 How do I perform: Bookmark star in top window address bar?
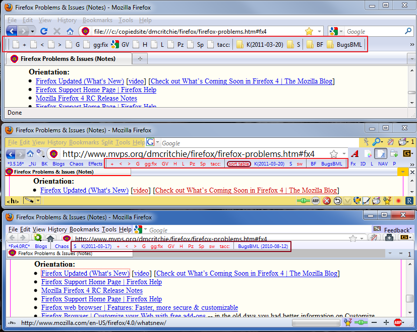point(309,31)
